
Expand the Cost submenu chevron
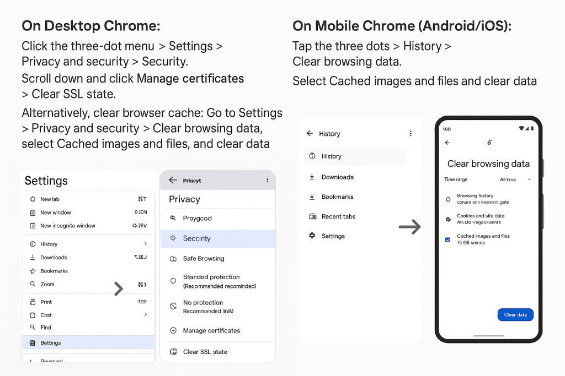[x=145, y=314]
